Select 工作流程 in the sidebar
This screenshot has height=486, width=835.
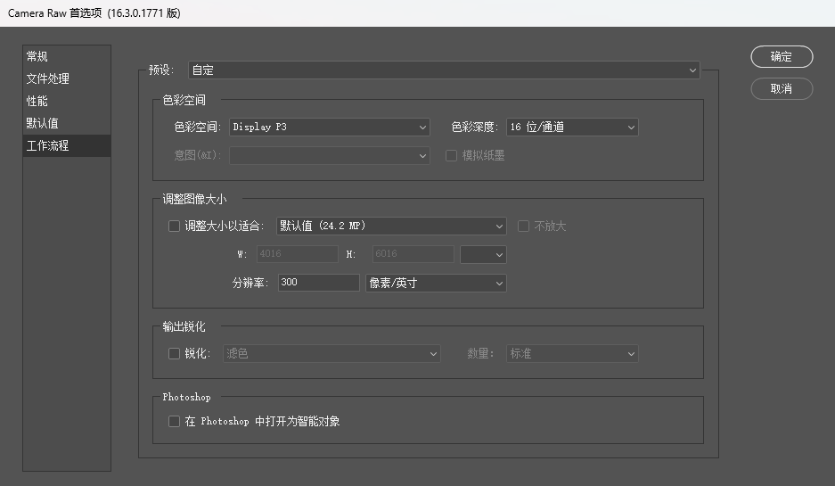point(67,145)
